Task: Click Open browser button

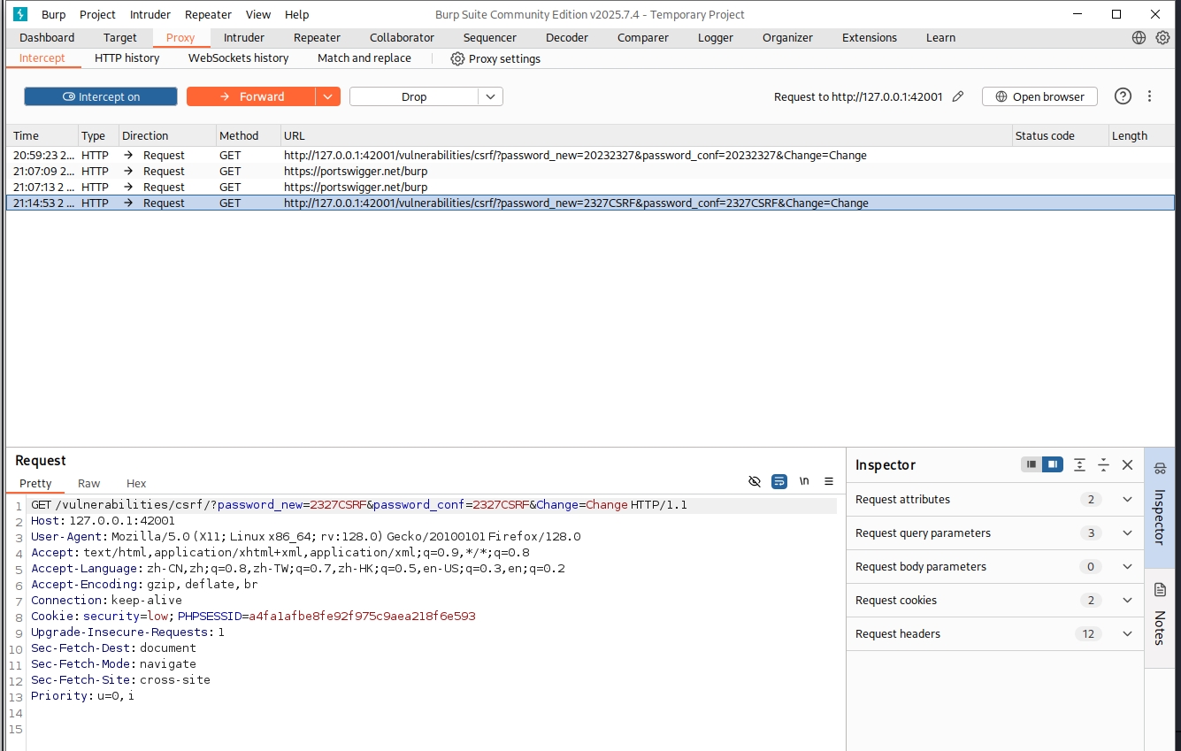Action: (1039, 96)
